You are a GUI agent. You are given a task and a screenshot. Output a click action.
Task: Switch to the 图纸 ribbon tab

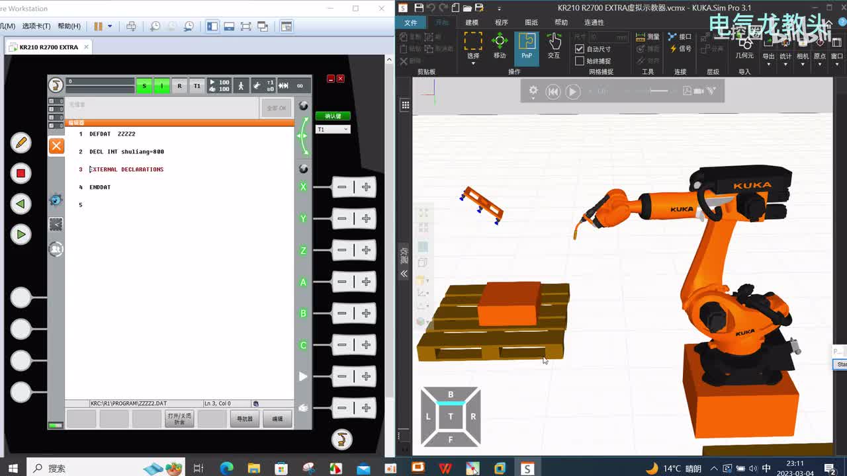pyautogui.click(x=531, y=22)
